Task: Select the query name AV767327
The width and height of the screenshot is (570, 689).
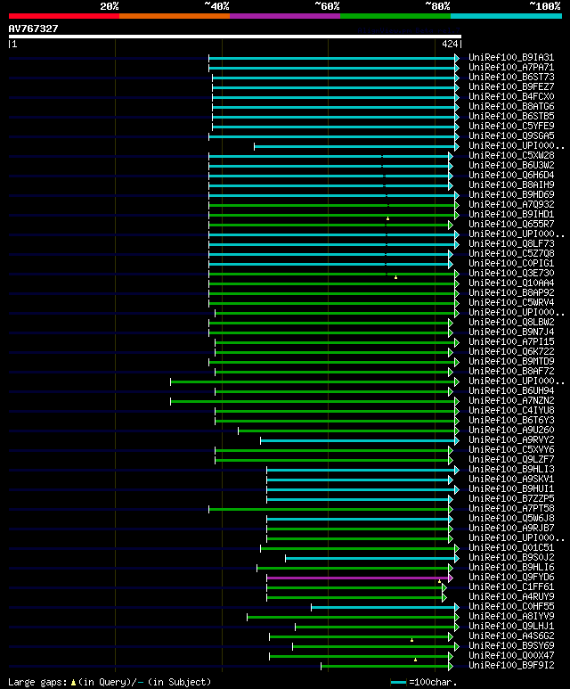Action: point(33,29)
